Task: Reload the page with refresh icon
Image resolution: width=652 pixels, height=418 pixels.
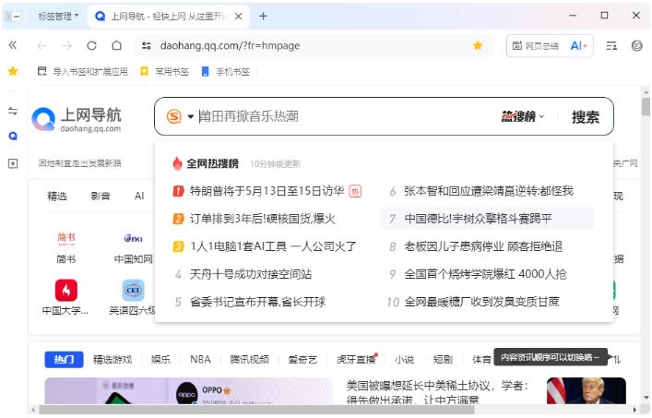Action: coord(91,46)
